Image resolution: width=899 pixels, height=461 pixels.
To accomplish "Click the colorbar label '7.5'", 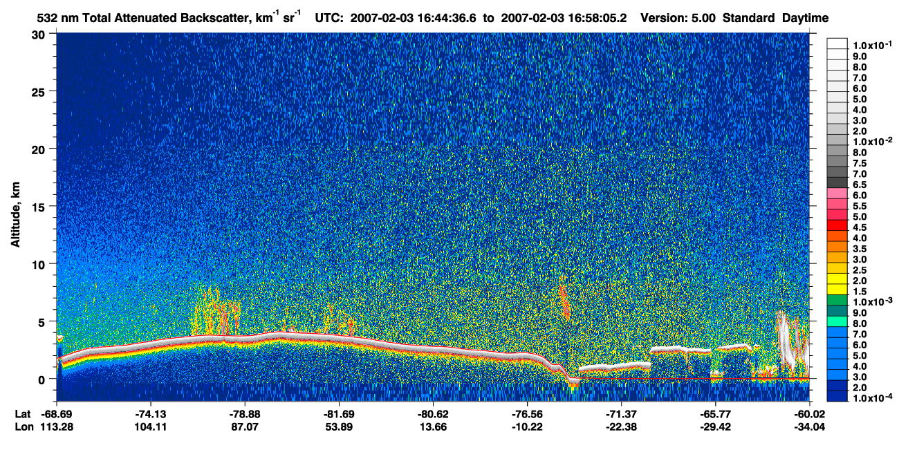I will 860,162.
